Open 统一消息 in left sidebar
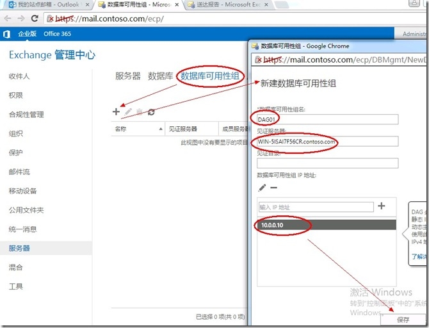Image resolution: width=429 pixels, height=328 pixels. click(x=22, y=229)
